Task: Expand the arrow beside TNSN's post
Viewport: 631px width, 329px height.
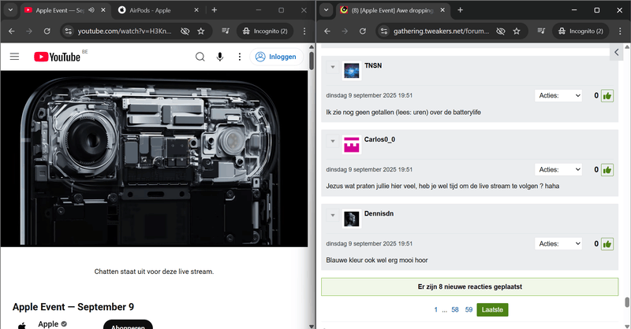Action: click(333, 67)
